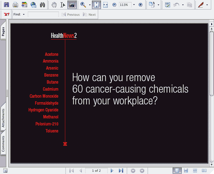Click the Yahoo Y! toolbar icon
The width and height of the screenshot is (214, 174).
(6, 14)
